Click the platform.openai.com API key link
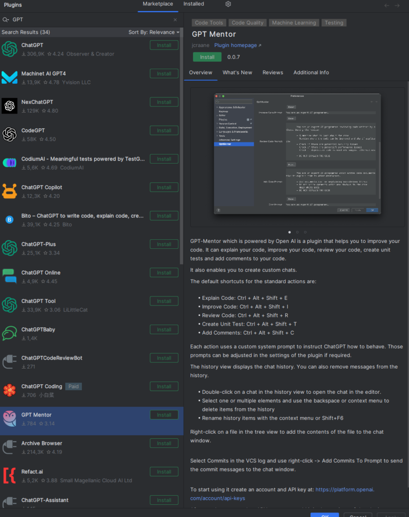 pyautogui.click(x=344, y=489)
